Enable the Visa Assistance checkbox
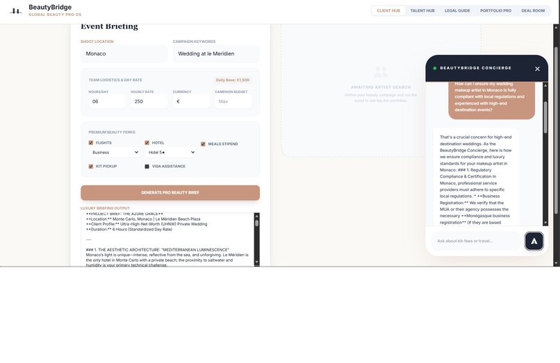 [x=147, y=167]
